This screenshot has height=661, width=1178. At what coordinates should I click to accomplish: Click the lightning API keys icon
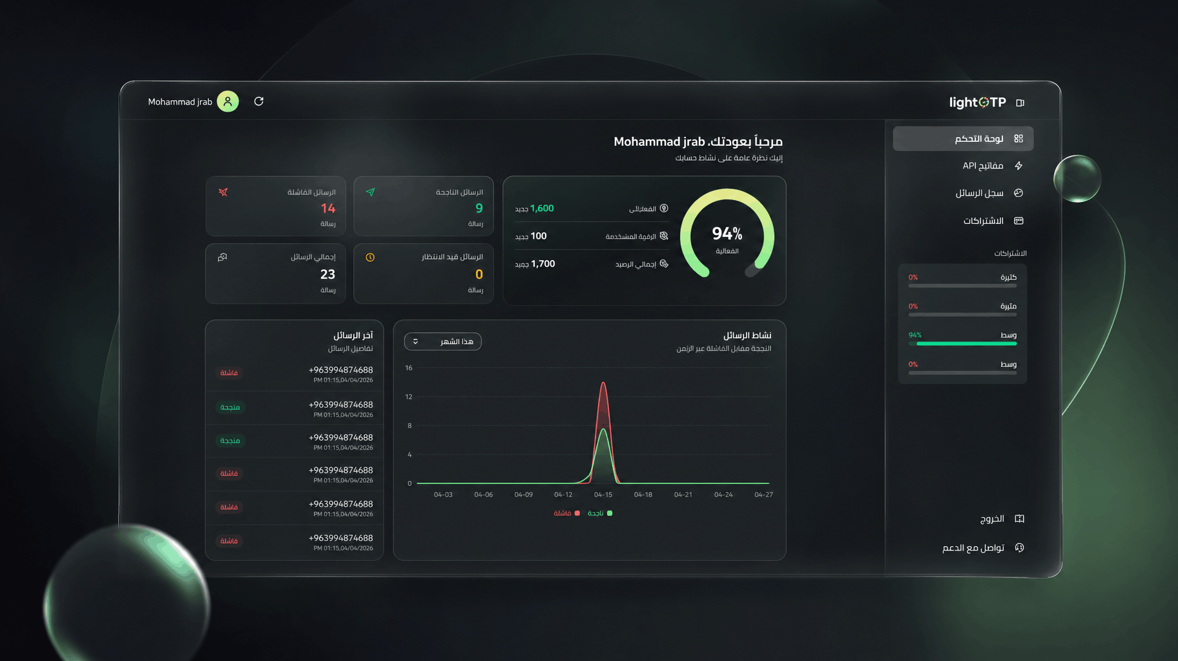[1018, 166]
